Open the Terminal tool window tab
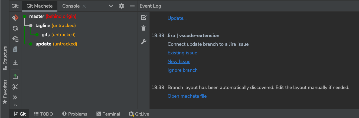Viewport: 359px width, 118px height. pos(108,114)
